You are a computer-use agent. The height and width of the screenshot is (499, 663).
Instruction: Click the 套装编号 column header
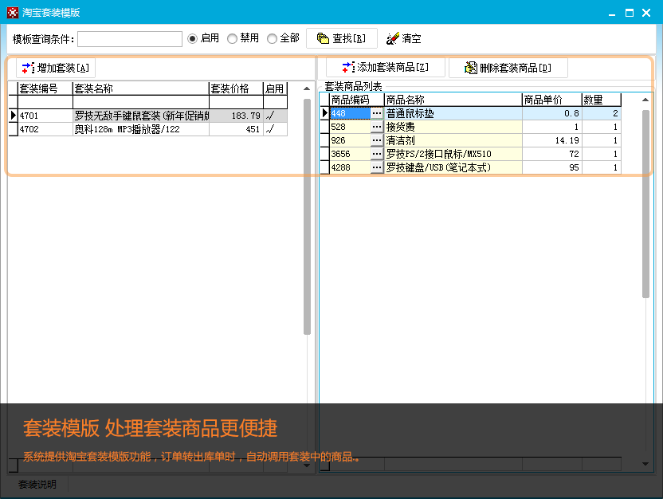(x=45, y=88)
